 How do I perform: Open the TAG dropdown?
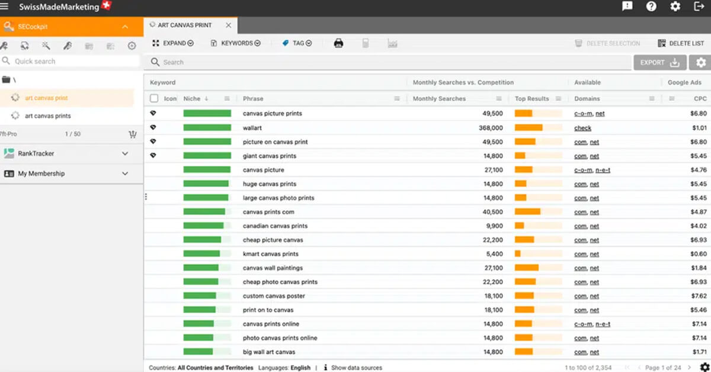pos(297,43)
